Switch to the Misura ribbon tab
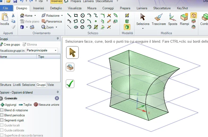Image resolution: width=208 pixels, height=137 pixels. pos(92,8)
